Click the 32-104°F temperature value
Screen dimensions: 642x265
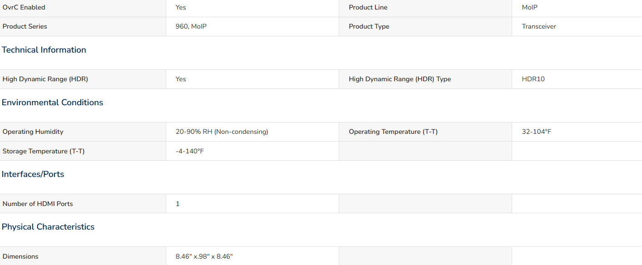pos(537,132)
